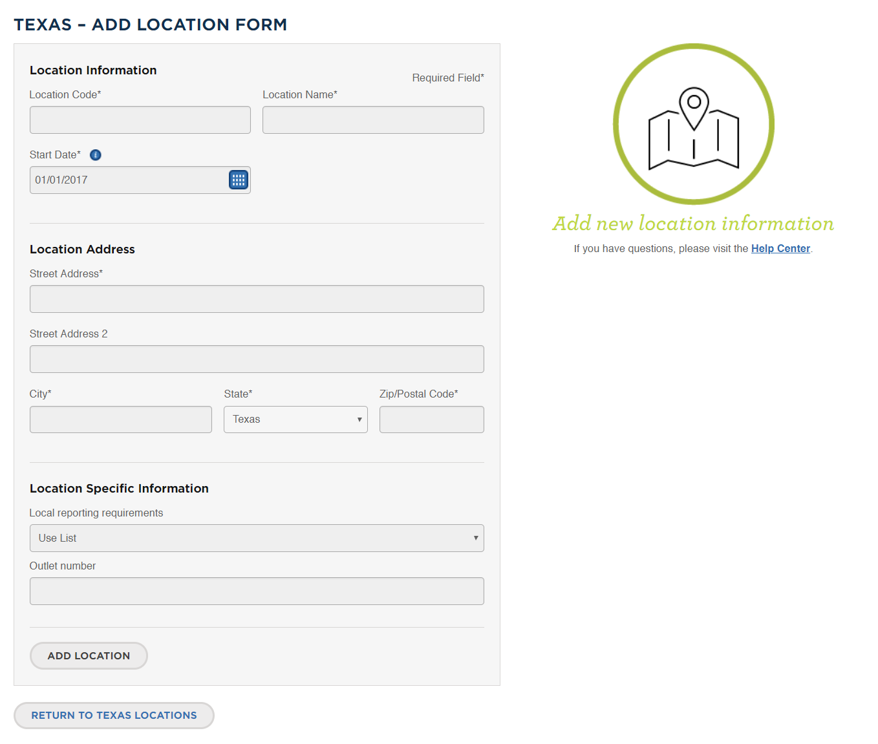Click the map location pin illustration
Screen dimensions: 878x744
[694, 124]
